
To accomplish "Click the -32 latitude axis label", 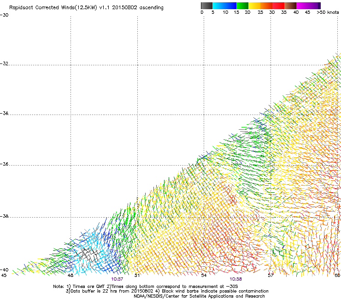I will (4, 63).
